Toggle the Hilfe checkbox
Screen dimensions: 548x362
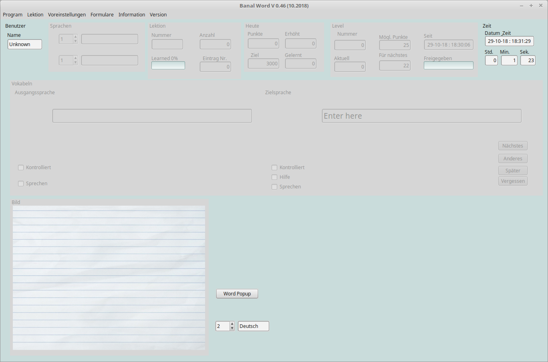click(x=274, y=177)
